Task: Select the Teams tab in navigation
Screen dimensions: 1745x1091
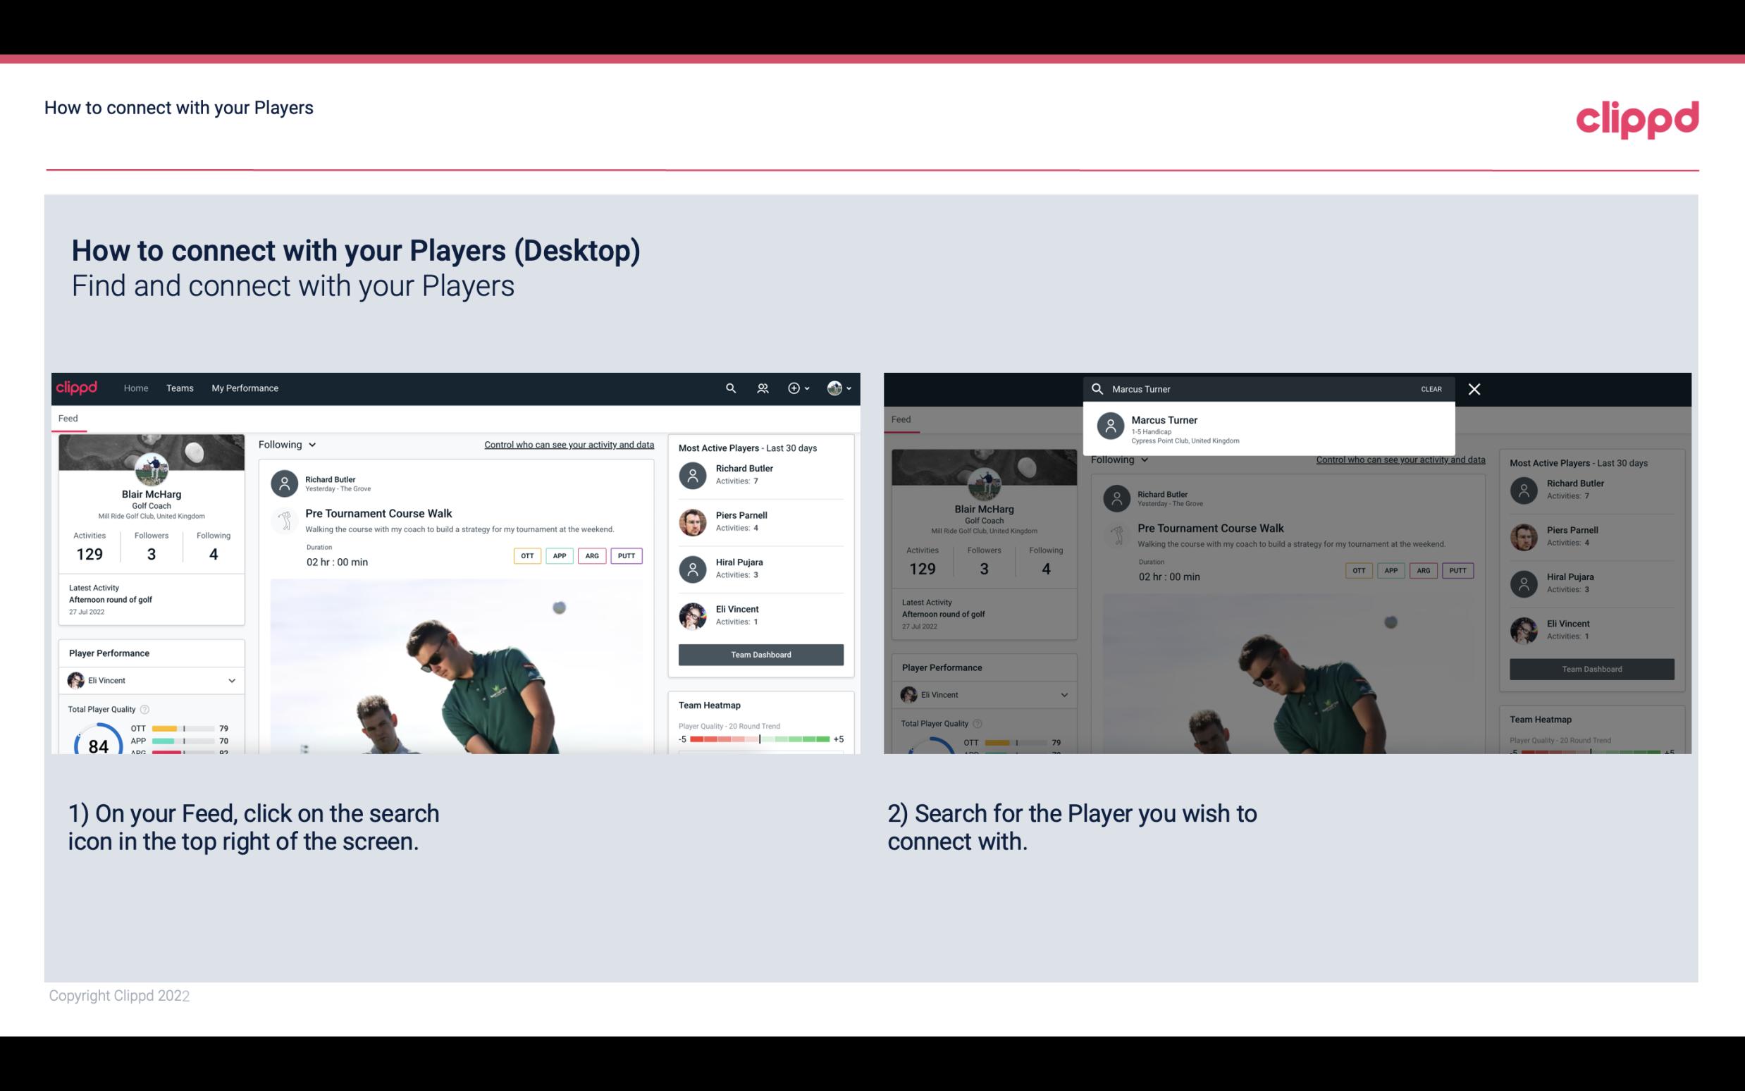Action: click(x=180, y=388)
